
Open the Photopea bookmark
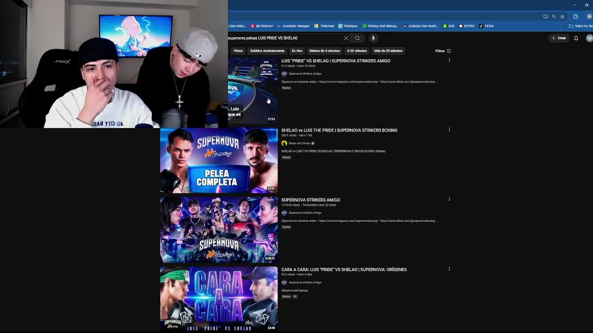click(x=347, y=26)
